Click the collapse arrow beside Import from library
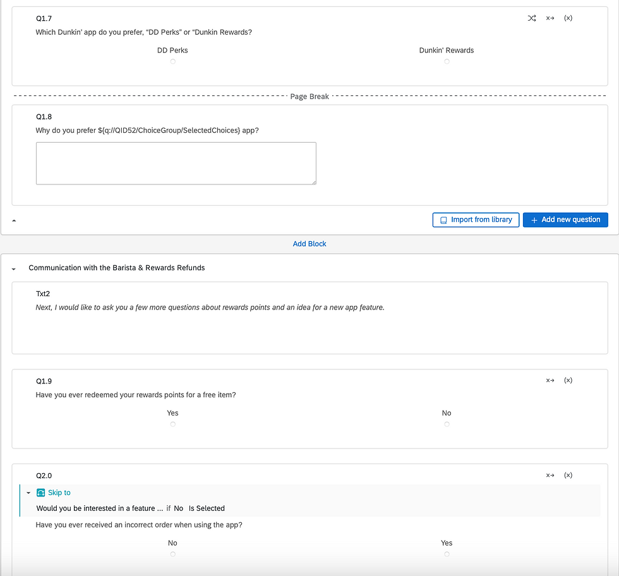This screenshot has height=576, width=619. 14,220
